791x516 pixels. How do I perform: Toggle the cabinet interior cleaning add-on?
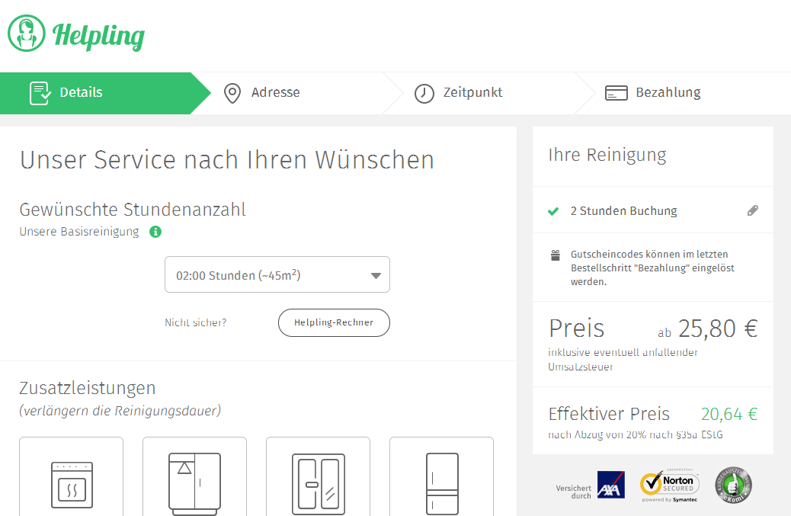pos(194,480)
